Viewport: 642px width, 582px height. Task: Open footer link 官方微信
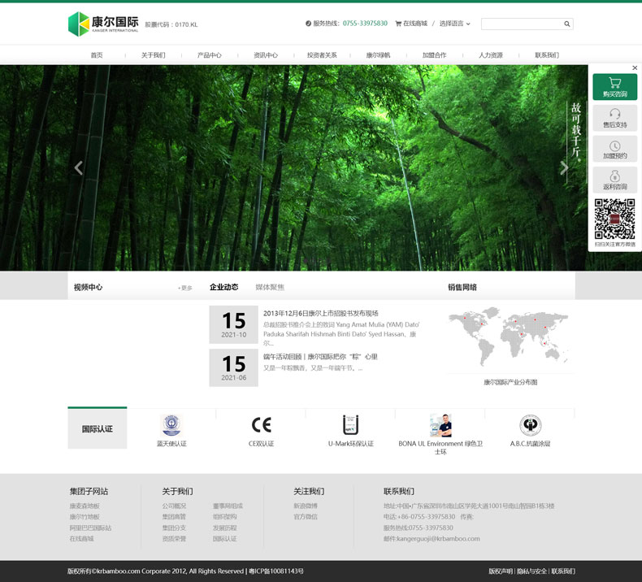click(x=306, y=517)
